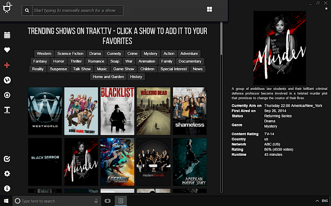Filter by Science Fiction genre
Image resolution: width=331 pixels, height=206 pixels.
70,54
